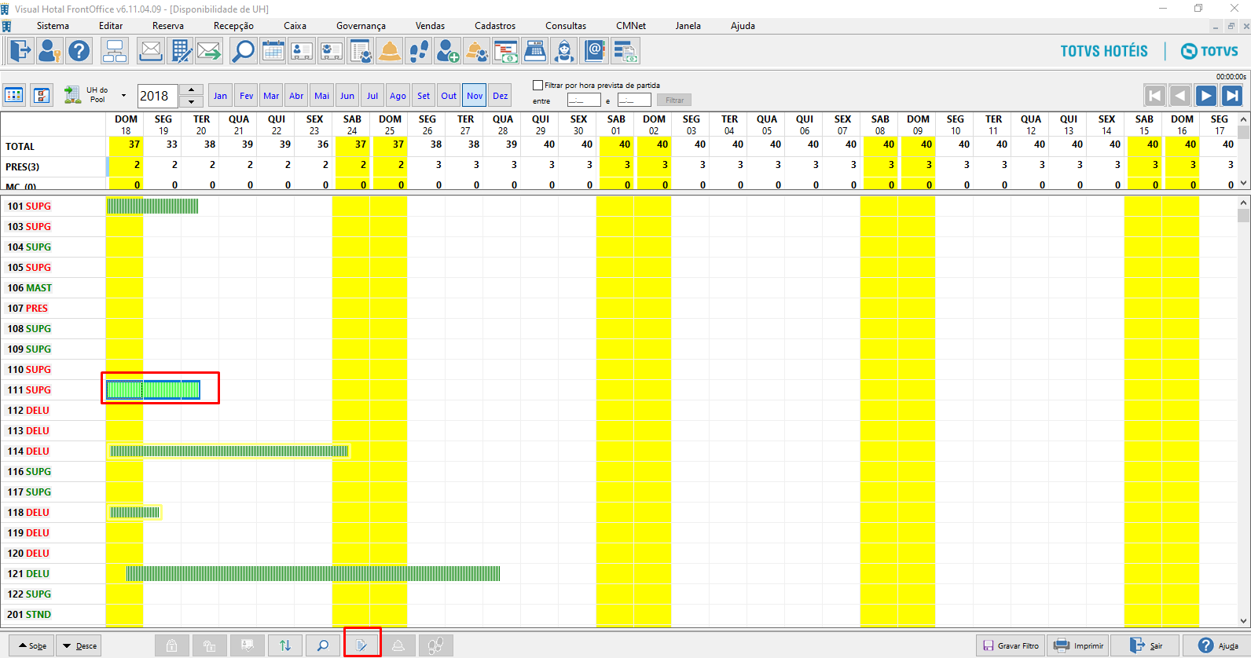Increase the year with up spinner
Screen dimensions: 1251x658
pos(192,90)
